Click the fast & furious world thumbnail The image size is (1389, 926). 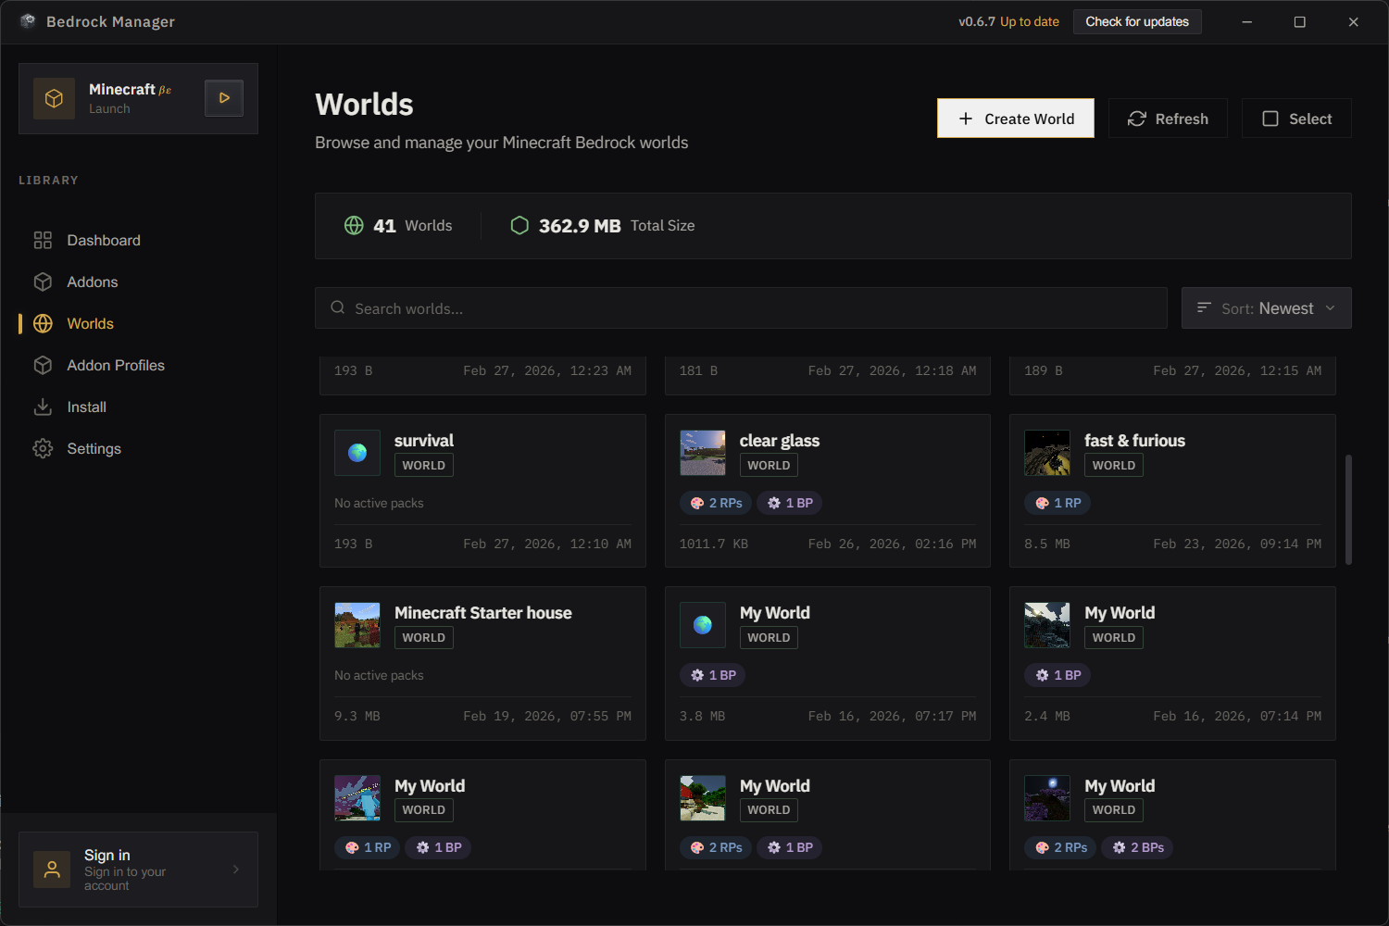(x=1047, y=453)
